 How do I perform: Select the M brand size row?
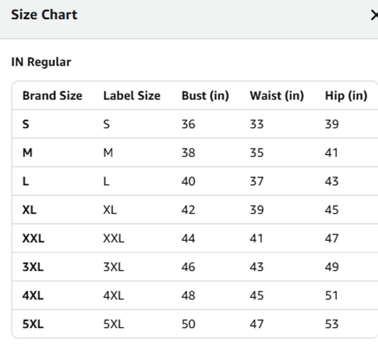[x=27, y=153]
